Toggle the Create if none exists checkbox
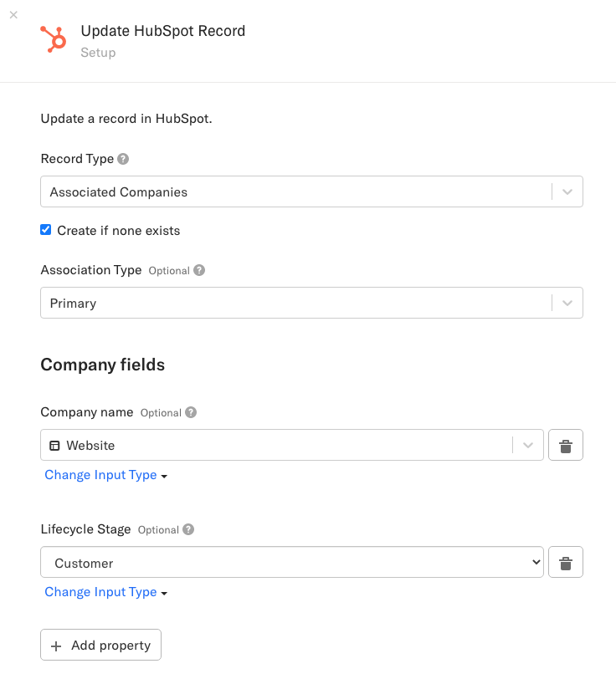The height and width of the screenshot is (684, 616). click(x=46, y=230)
